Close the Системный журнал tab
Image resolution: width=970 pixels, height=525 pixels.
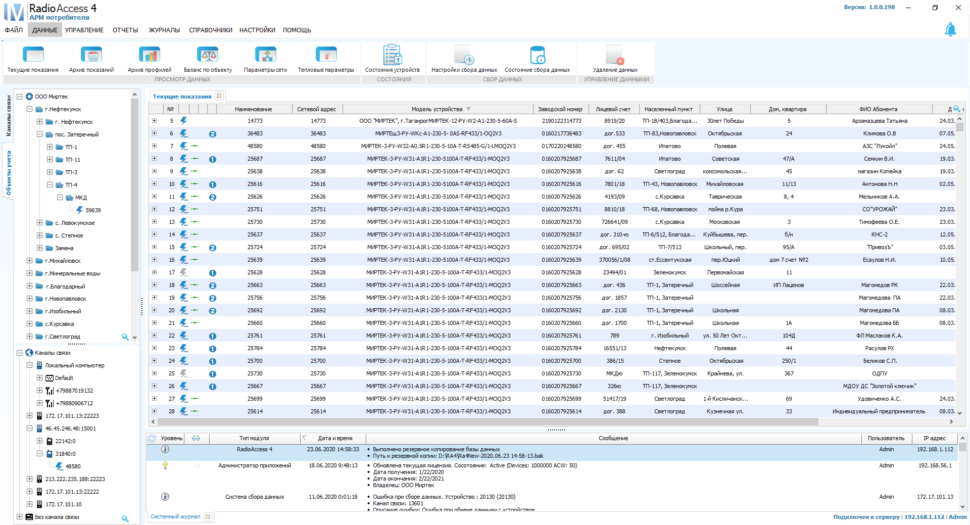click(x=208, y=516)
